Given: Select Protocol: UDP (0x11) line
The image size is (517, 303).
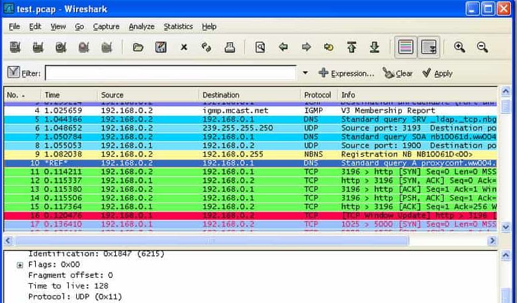Looking at the screenshot, I should 75,297.
